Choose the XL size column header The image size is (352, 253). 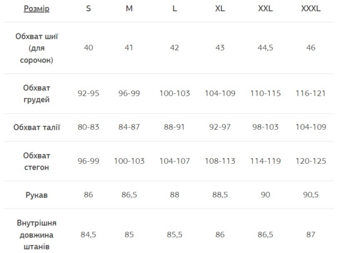pyautogui.click(x=220, y=9)
